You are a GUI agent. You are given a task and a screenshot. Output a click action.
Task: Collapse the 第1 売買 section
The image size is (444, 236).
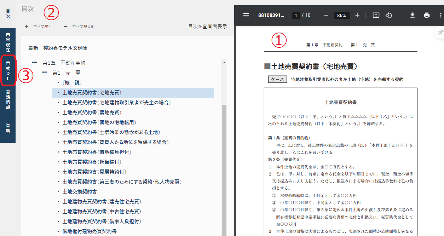44,73
